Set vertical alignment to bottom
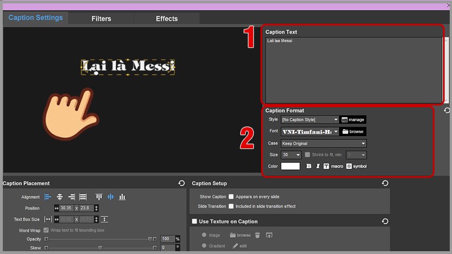Viewport: 452px width, 254px height. [122, 197]
